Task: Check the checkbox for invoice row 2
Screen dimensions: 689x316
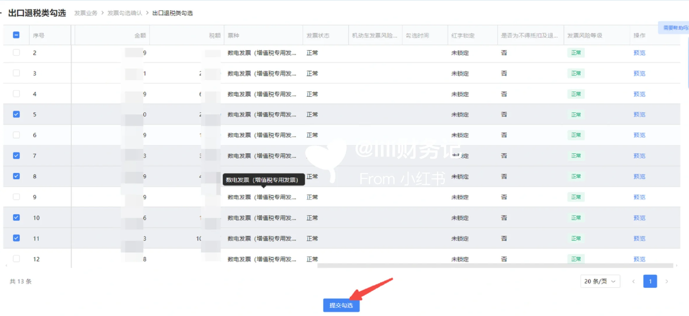Action: click(16, 53)
